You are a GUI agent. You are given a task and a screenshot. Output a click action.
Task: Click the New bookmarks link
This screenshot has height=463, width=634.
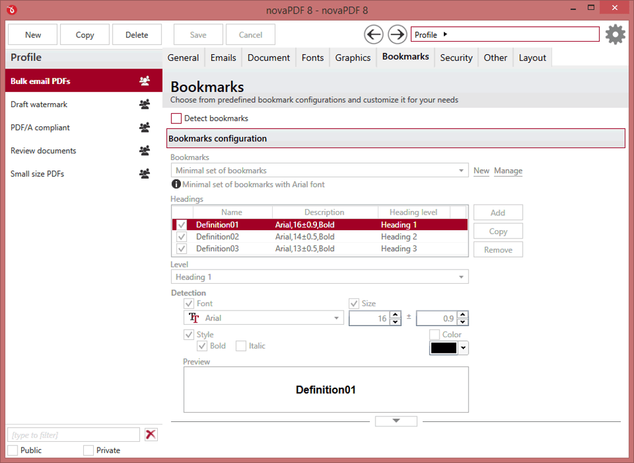(481, 171)
